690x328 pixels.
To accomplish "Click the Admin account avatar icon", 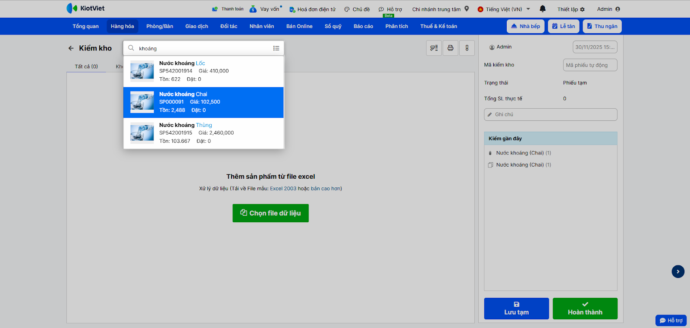I will [x=618, y=9].
